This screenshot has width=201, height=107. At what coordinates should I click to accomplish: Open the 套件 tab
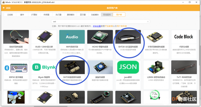[x=22, y=14]
